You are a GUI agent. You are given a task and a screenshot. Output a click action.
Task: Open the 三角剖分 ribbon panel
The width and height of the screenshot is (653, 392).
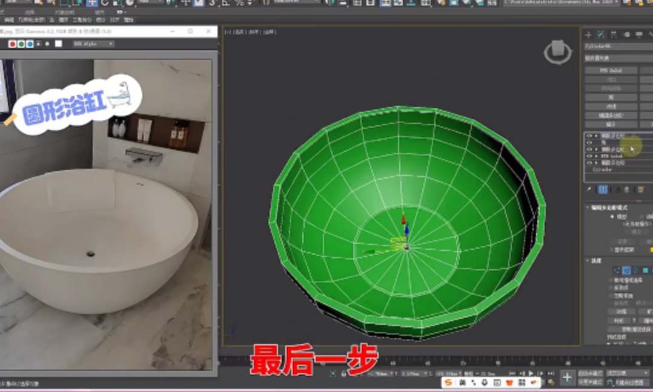(x=82, y=19)
